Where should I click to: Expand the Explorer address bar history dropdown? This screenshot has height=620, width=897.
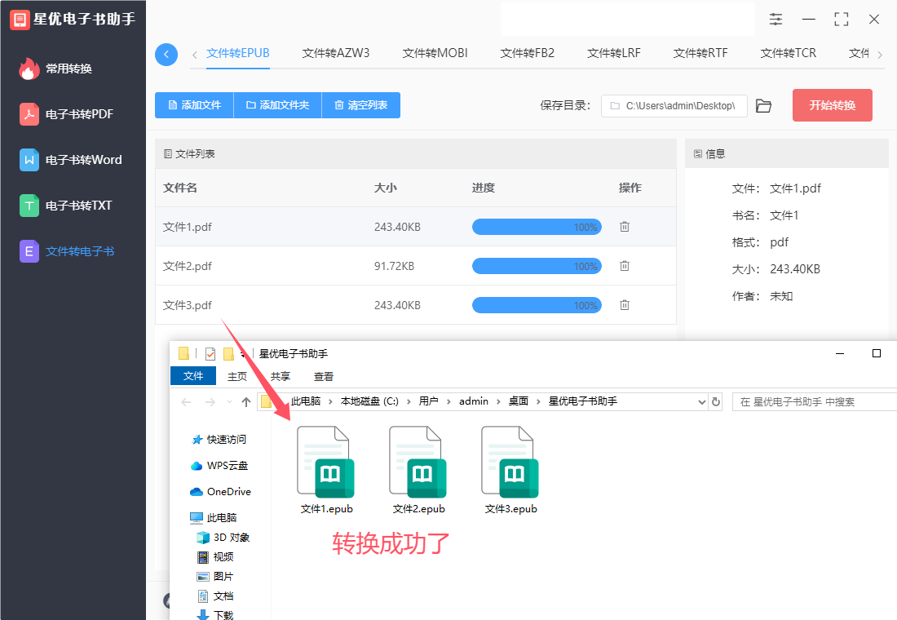coord(702,402)
